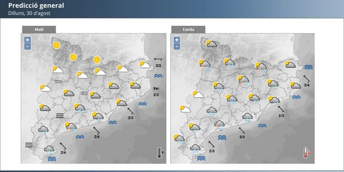Select the thunderstorm icon on the Matí map
Screen dimensions: 344x172
[x=70, y=127]
